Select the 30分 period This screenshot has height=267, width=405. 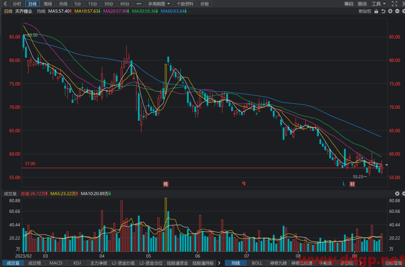109,4
